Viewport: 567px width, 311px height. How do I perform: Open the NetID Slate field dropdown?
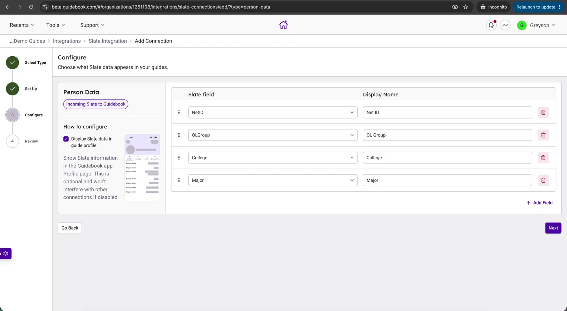[273, 113]
